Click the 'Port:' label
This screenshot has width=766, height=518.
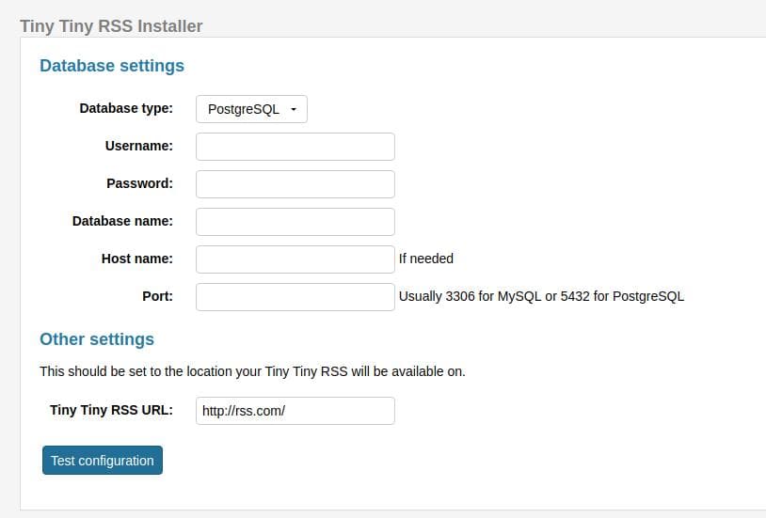point(158,296)
